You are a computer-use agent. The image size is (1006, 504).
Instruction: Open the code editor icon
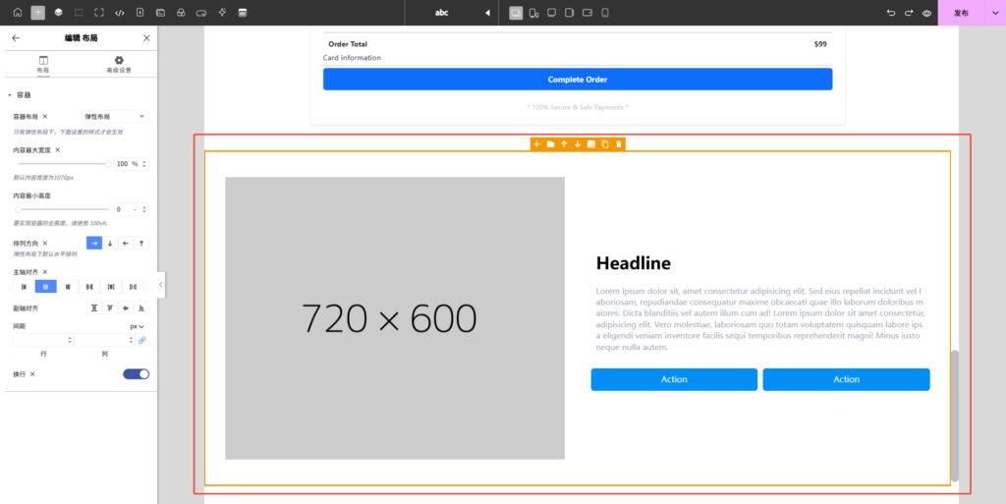click(120, 13)
